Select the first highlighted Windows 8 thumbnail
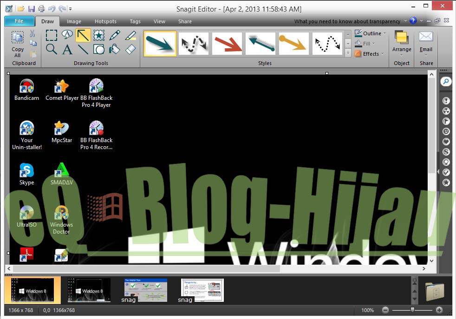The height and width of the screenshot is (319, 456). pyautogui.click(x=33, y=290)
